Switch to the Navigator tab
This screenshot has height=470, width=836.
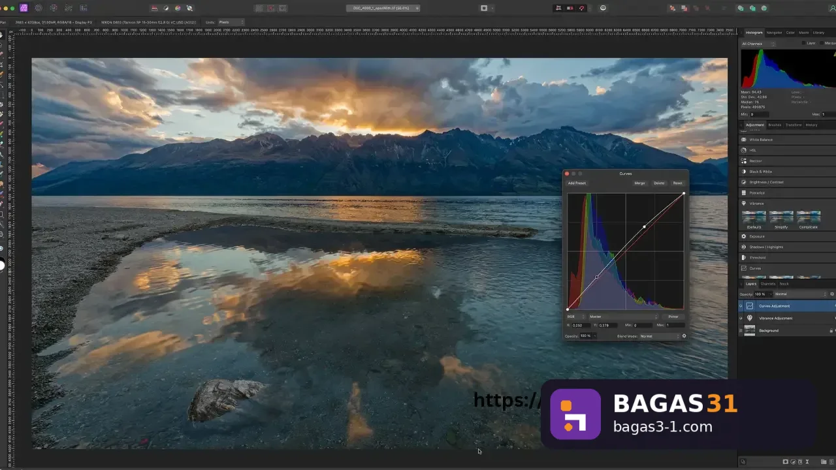click(x=774, y=33)
